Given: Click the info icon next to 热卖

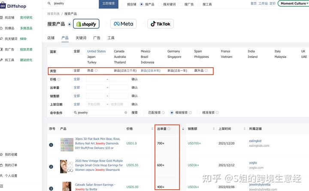Looking at the screenshot, I should (x=96, y=71).
